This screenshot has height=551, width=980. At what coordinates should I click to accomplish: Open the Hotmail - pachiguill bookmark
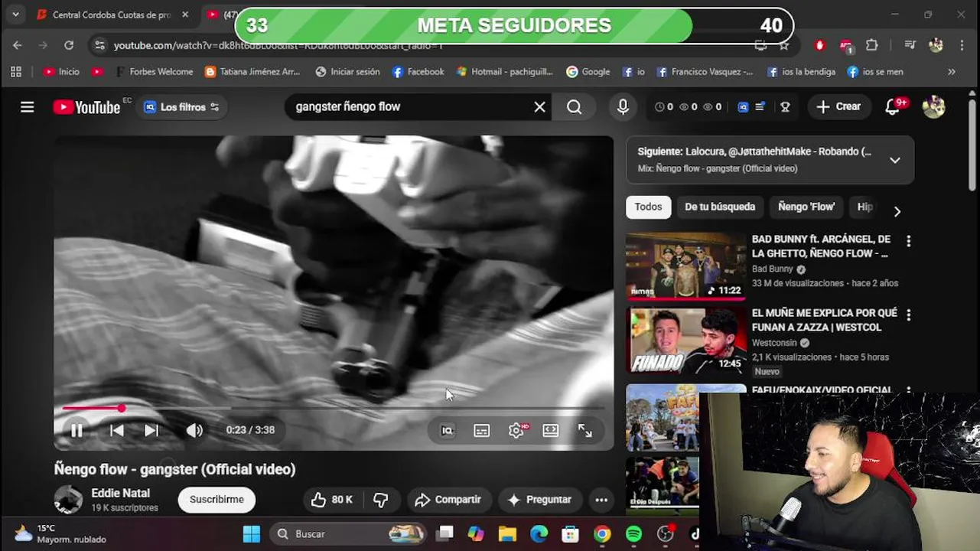click(504, 72)
